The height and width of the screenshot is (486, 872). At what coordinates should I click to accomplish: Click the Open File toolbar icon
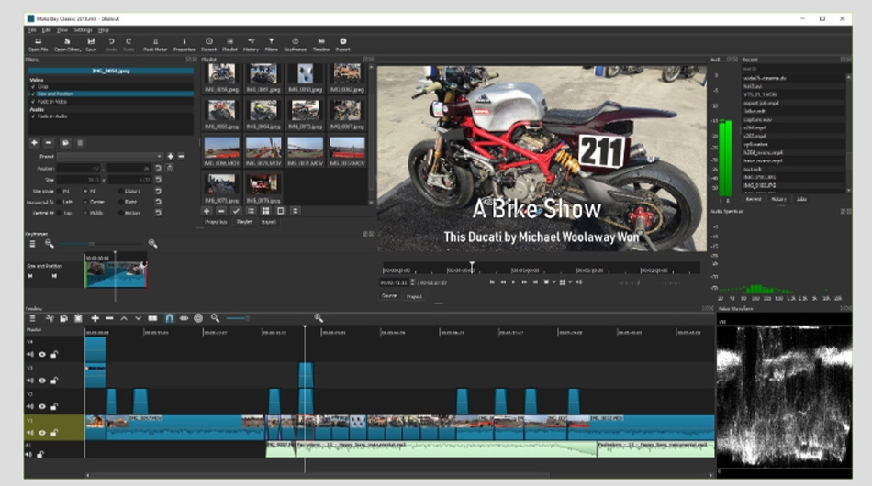pos(39,44)
